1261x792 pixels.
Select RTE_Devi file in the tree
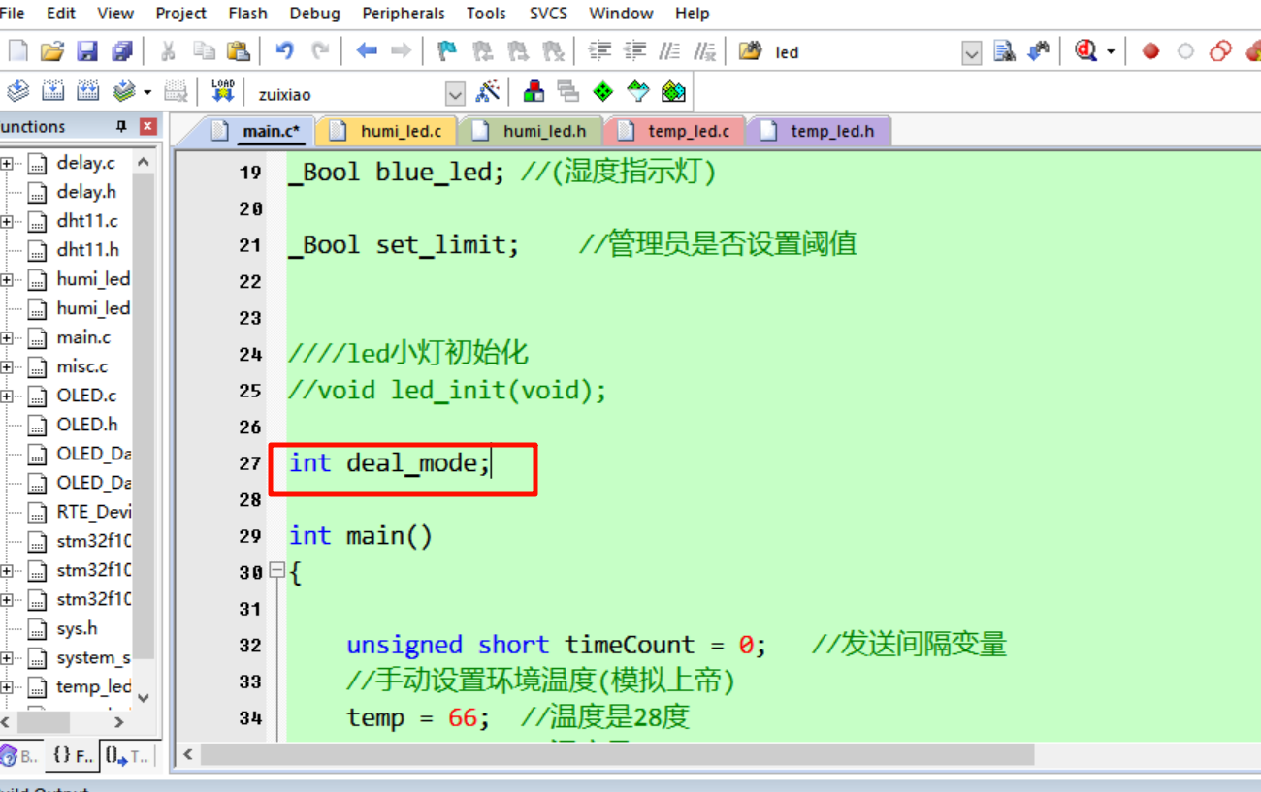pyautogui.click(x=93, y=512)
